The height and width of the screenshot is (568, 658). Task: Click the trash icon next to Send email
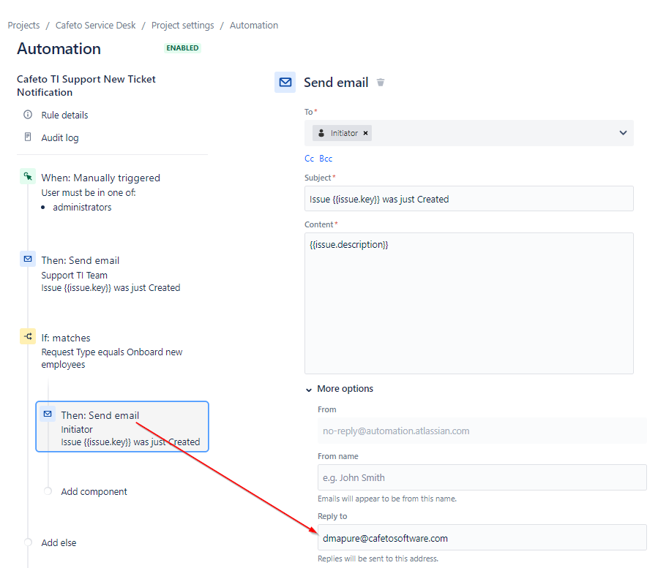(x=380, y=82)
